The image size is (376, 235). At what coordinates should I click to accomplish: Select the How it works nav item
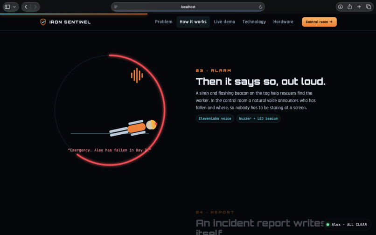tap(193, 22)
